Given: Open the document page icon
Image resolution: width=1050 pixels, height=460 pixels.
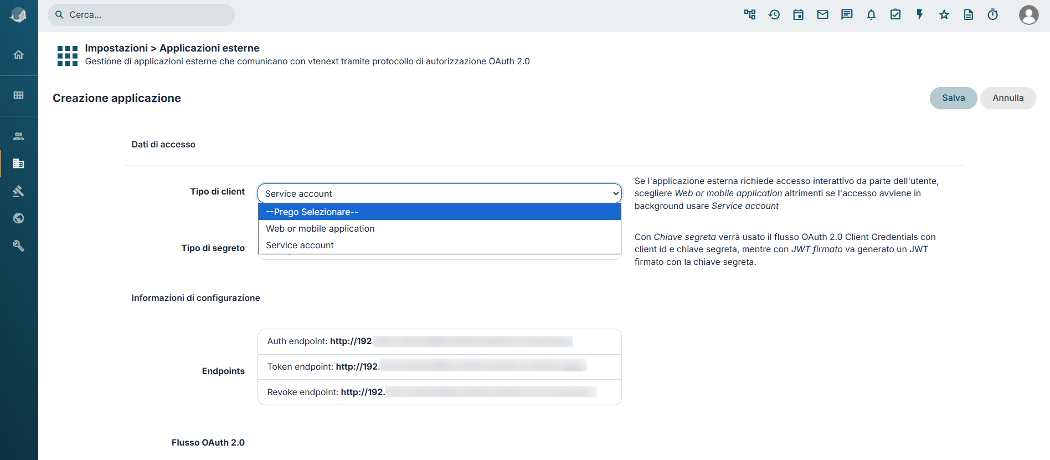Looking at the screenshot, I should click(969, 15).
